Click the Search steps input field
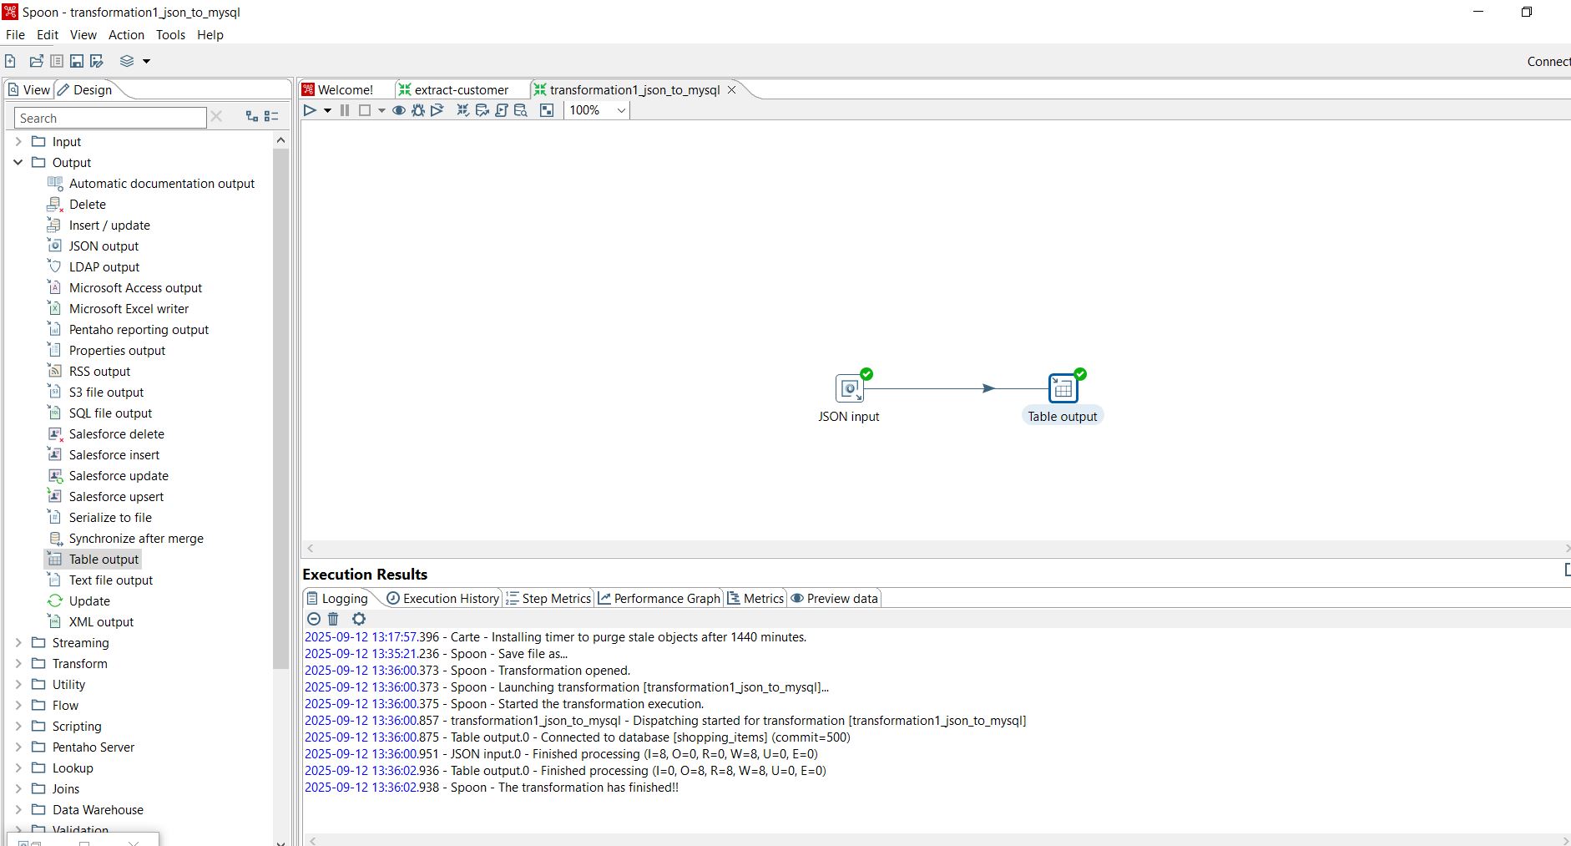The width and height of the screenshot is (1571, 846). coord(110,118)
